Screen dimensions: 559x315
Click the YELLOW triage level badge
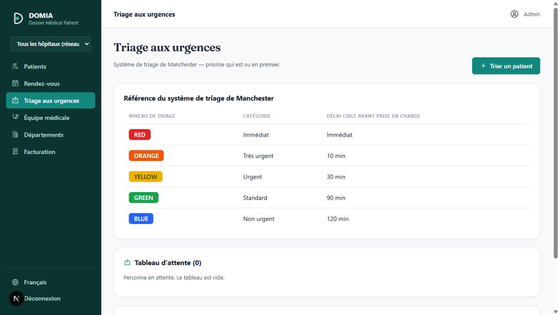145,177
